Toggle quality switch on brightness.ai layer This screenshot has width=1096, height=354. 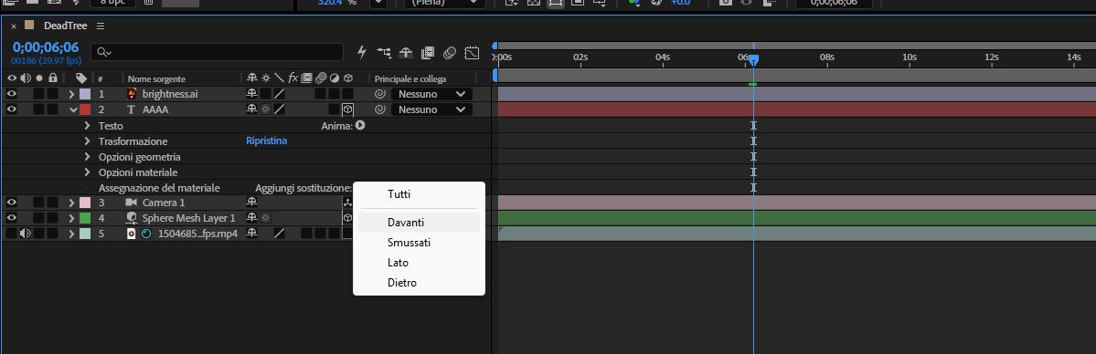point(279,94)
